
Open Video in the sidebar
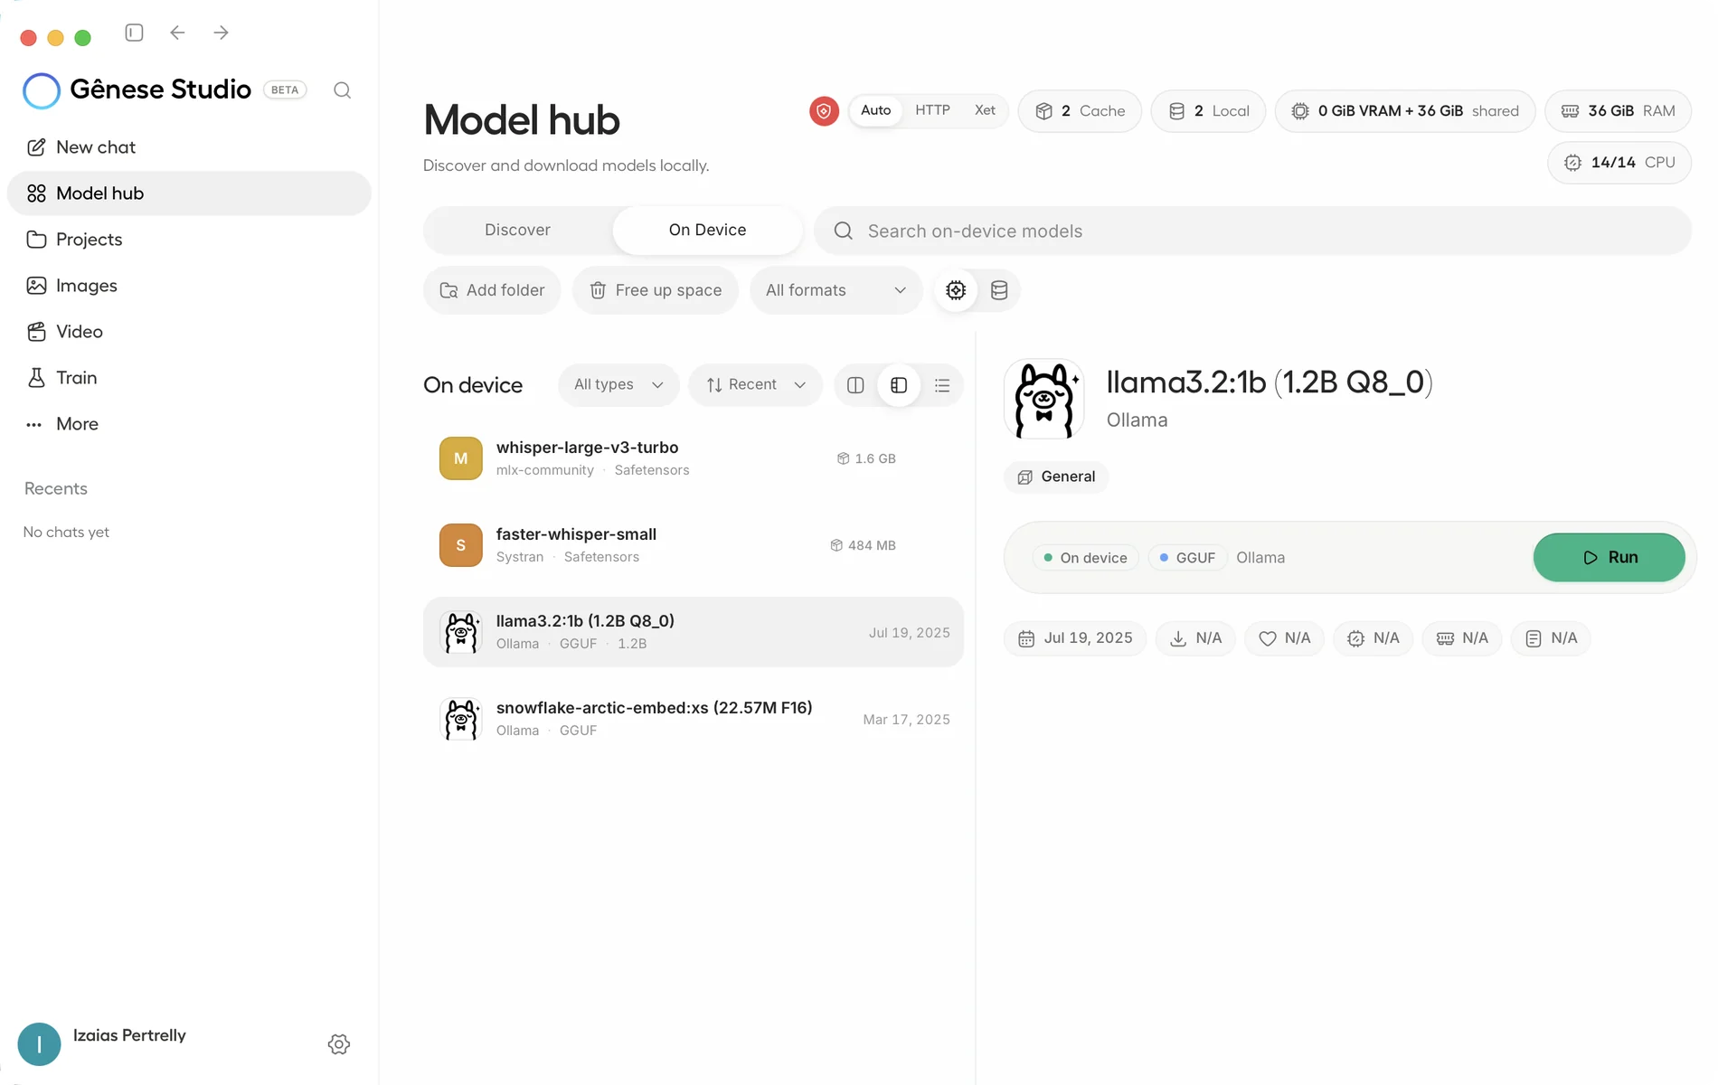click(x=189, y=332)
